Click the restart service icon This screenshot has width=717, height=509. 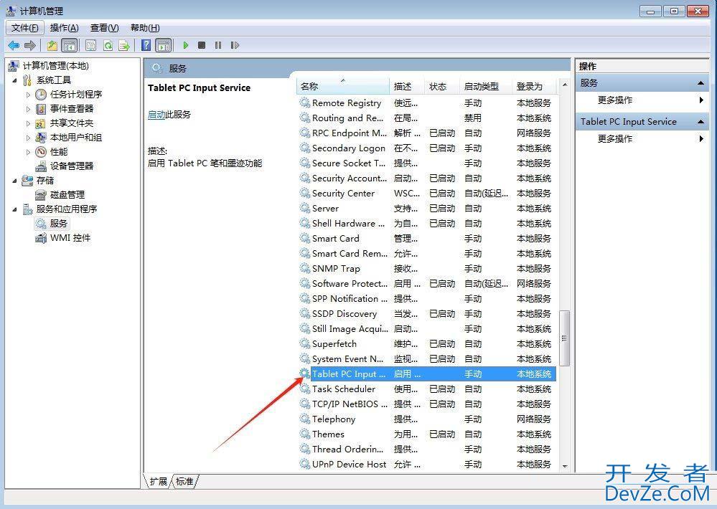coord(235,45)
